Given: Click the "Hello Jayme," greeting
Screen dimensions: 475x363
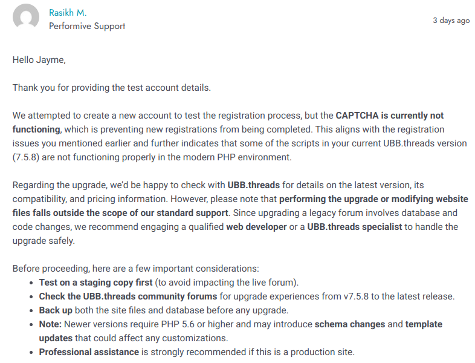Looking at the screenshot, I should coord(39,60).
